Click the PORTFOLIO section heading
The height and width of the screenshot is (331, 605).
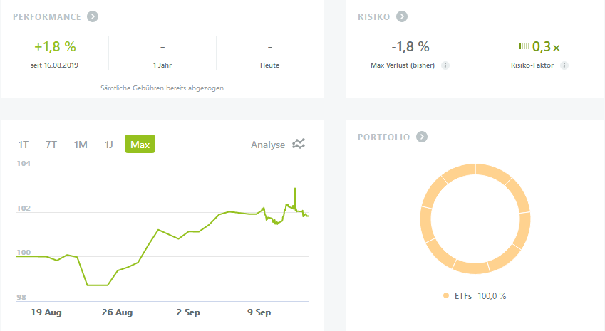pos(384,137)
